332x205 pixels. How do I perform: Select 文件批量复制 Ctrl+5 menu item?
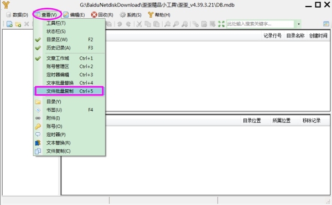coord(70,91)
